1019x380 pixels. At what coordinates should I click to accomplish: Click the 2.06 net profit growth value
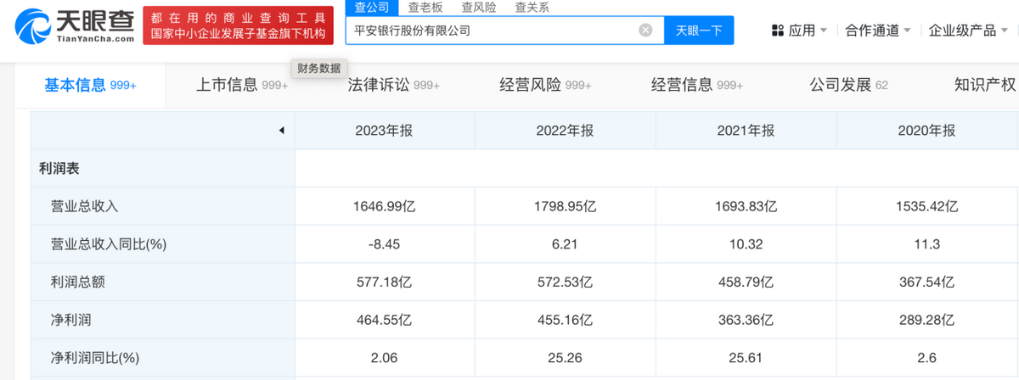[x=385, y=358]
